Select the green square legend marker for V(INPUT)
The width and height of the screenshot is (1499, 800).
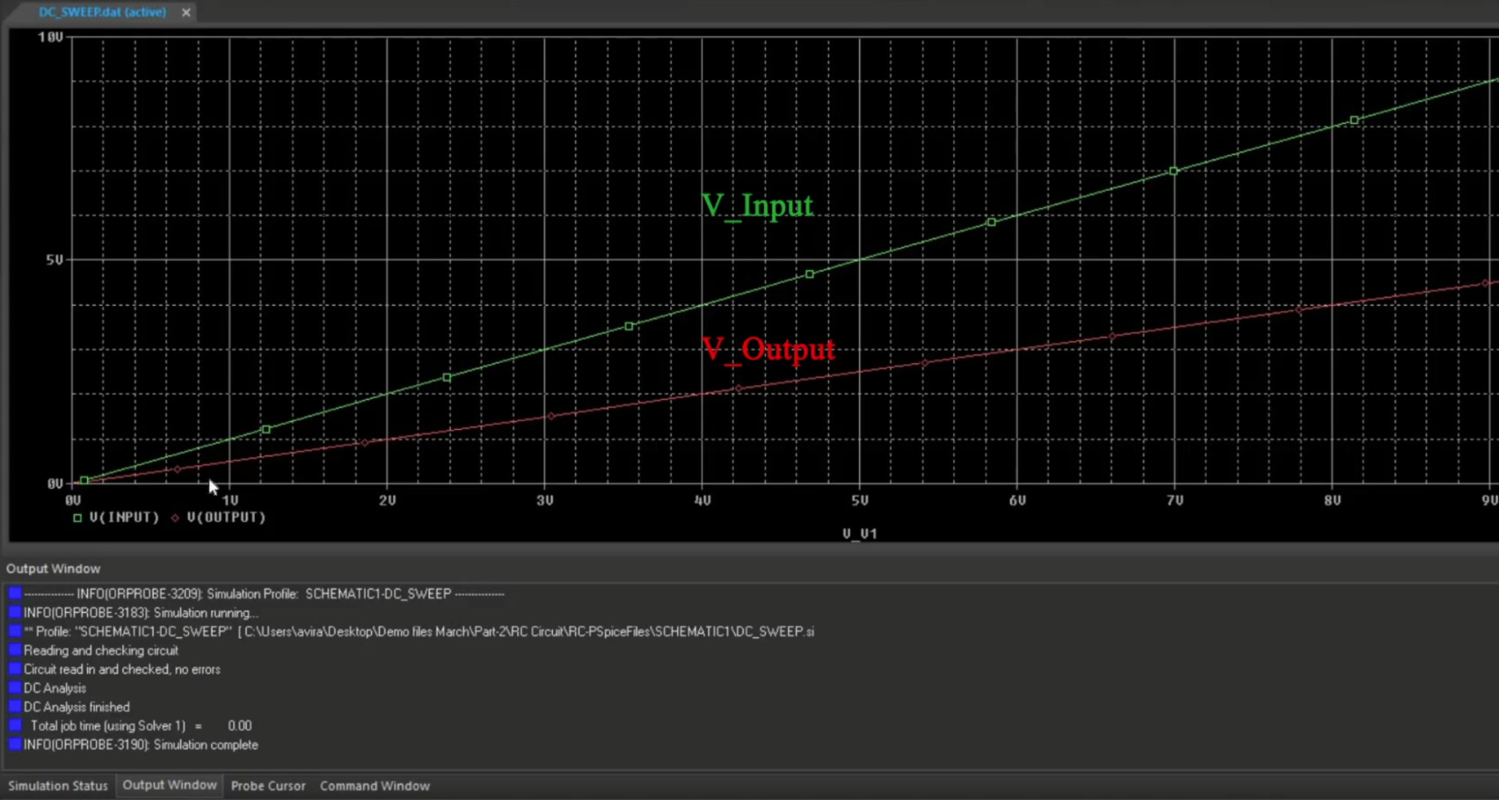tap(77, 517)
